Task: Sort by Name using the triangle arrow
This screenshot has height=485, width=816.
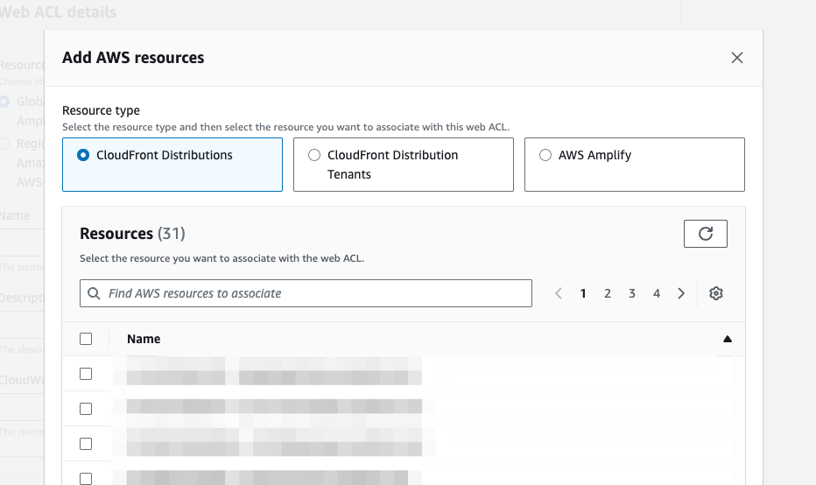Action: coord(727,339)
